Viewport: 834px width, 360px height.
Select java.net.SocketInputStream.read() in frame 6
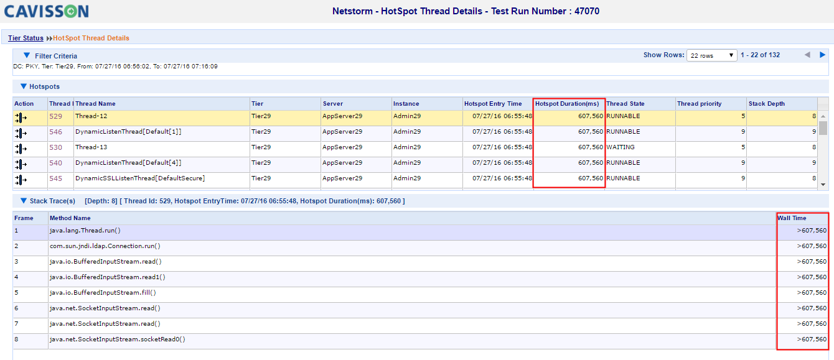pyautogui.click(x=105, y=308)
